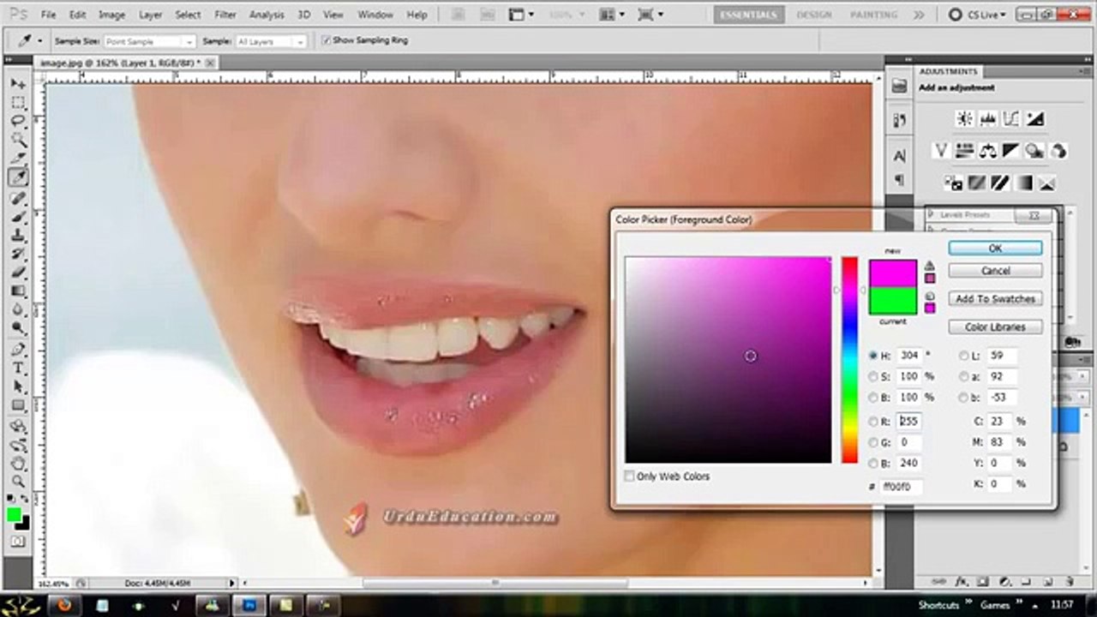
Task: Click the hex color field ff00f0
Action: 901,487
